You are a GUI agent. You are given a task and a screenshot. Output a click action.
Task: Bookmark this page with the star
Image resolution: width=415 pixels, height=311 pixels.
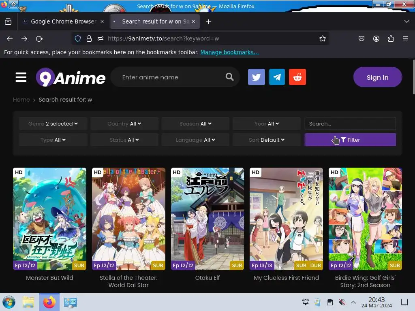[322, 38]
